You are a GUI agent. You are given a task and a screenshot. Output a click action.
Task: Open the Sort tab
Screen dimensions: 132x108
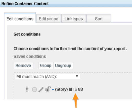point(99,19)
